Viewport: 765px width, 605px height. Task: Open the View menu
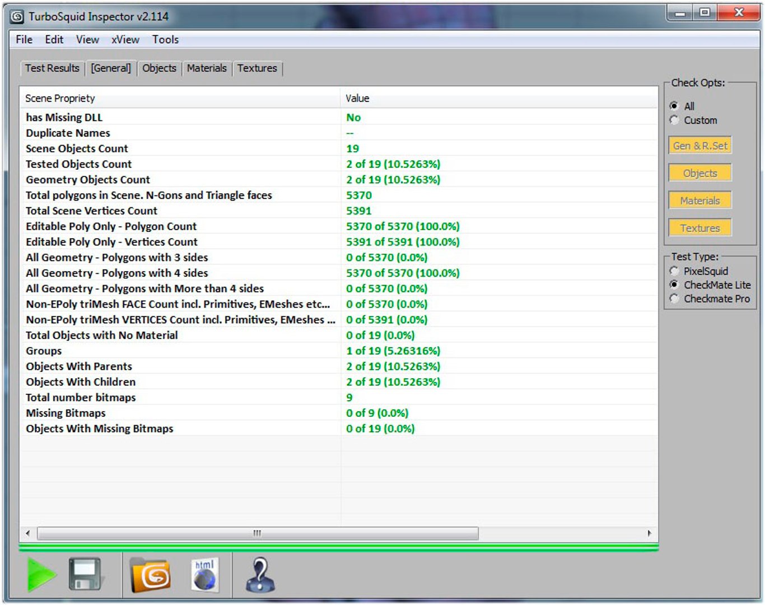coord(87,39)
